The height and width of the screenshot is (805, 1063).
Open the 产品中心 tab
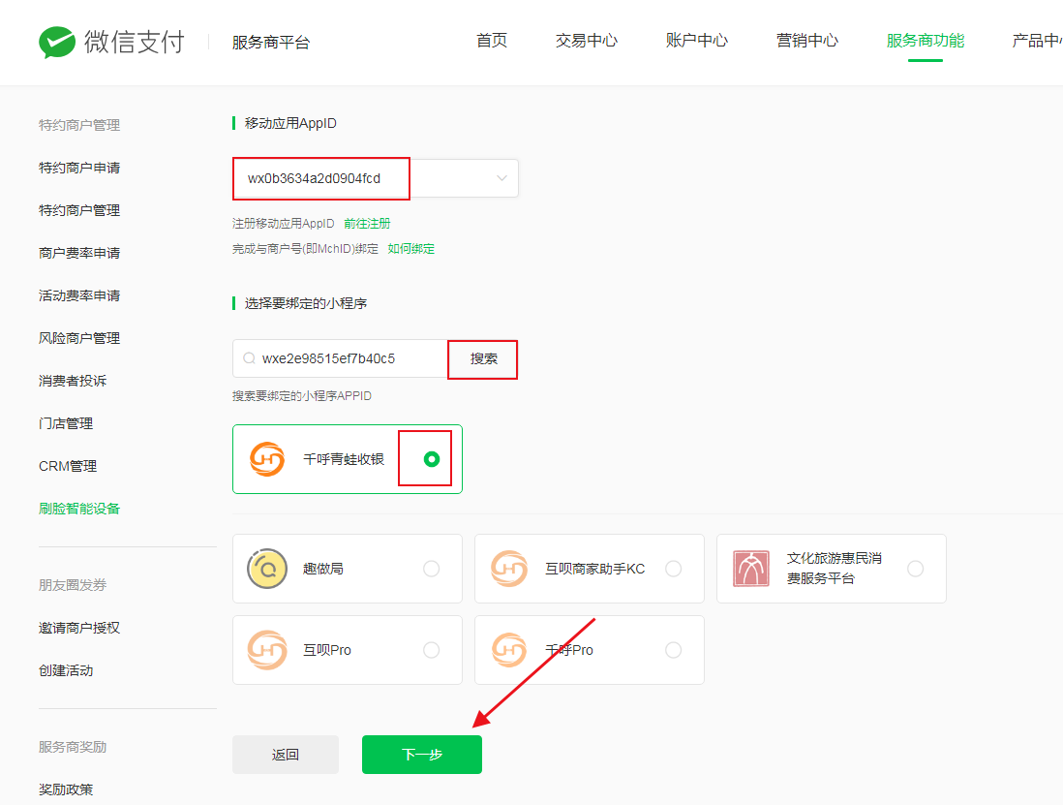tap(1037, 41)
